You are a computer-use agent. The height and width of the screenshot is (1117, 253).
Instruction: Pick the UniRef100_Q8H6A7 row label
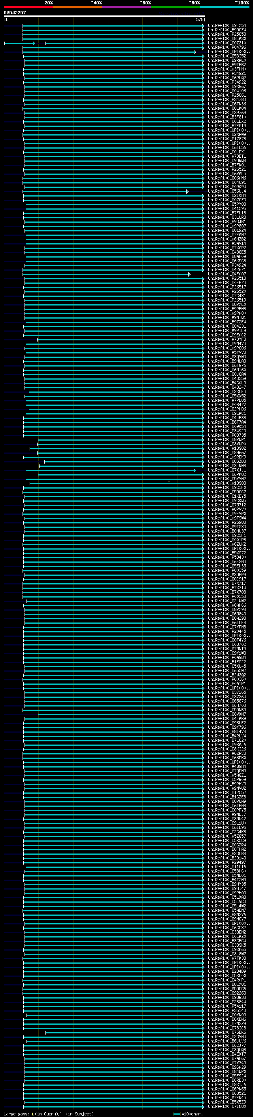click(x=227, y=452)
